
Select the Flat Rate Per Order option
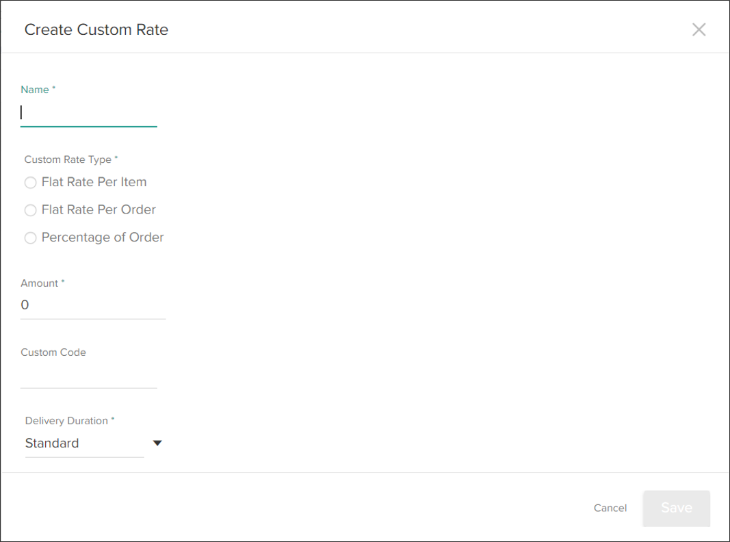(x=30, y=209)
